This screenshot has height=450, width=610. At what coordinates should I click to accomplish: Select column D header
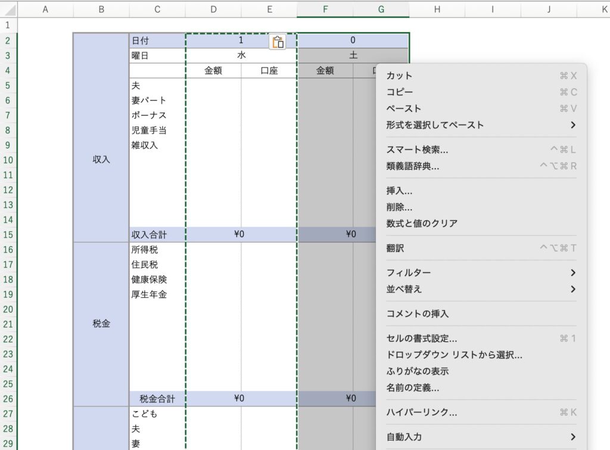[213, 9]
